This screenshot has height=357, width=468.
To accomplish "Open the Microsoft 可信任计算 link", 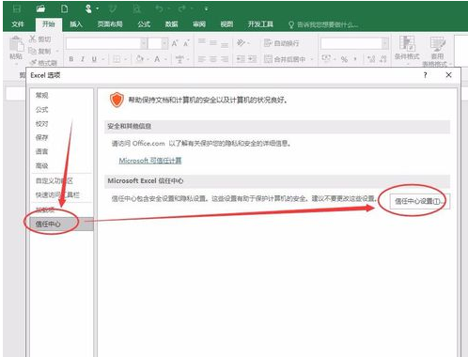I will point(150,161).
